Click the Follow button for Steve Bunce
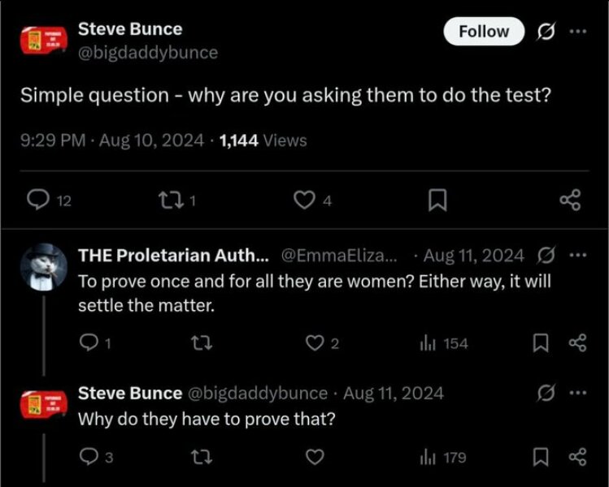The image size is (609, 487). pyautogui.click(x=484, y=31)
